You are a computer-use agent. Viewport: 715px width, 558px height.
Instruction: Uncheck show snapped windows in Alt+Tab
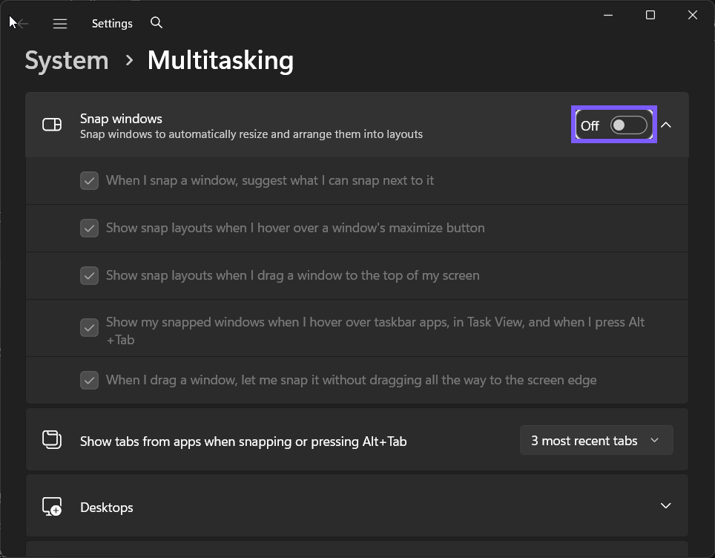(89, 327)
